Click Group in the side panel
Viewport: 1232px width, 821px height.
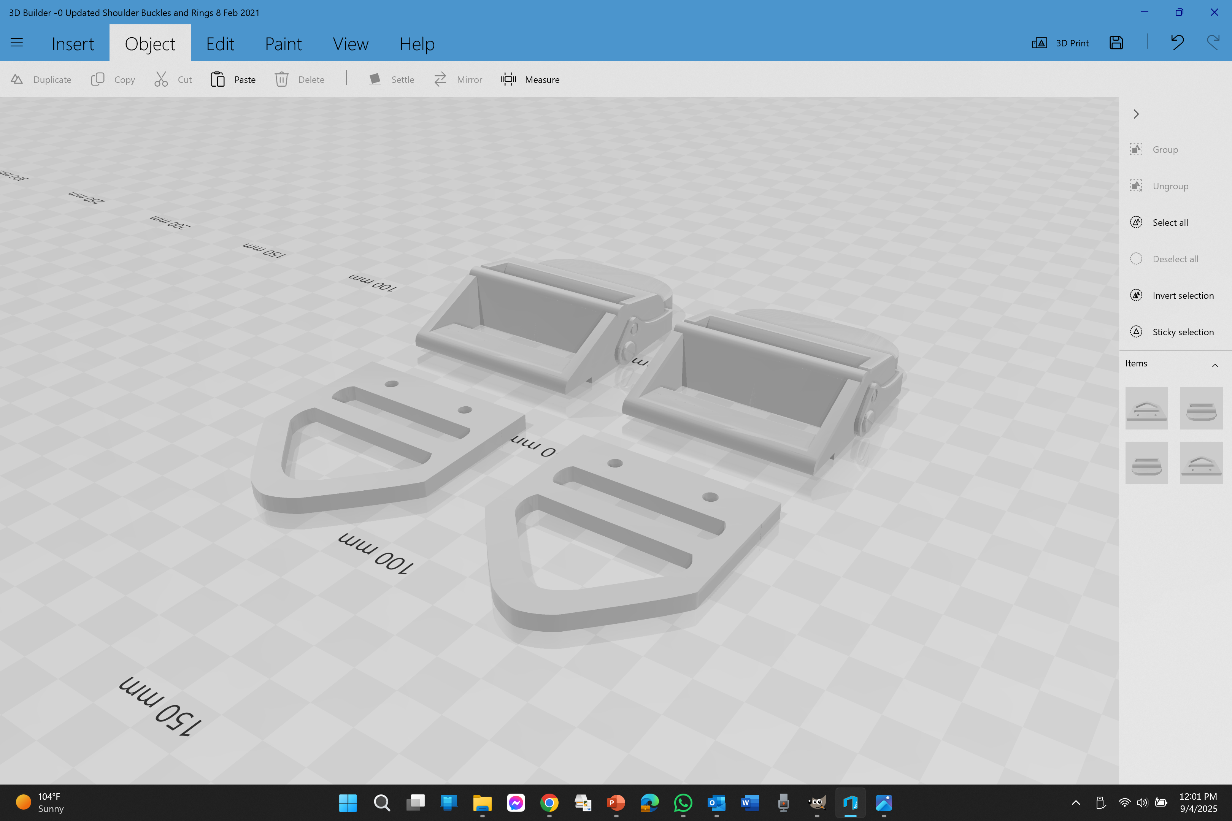1154,150
